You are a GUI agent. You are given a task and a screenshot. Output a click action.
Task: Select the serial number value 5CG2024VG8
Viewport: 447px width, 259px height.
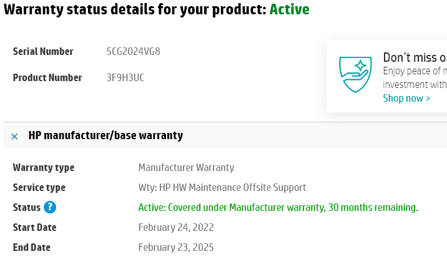[134, 51]
